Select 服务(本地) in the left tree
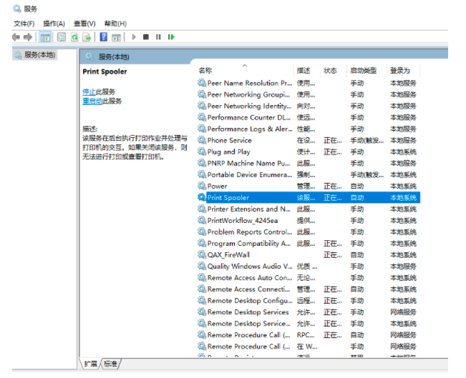The height and width of the screenshot is (378, 466). (39, 54)
